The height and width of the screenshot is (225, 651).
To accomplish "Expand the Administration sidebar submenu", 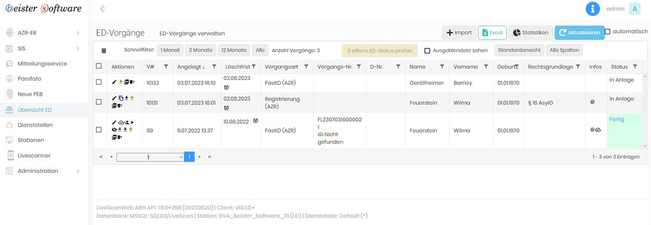I will [x=78, y=171].
